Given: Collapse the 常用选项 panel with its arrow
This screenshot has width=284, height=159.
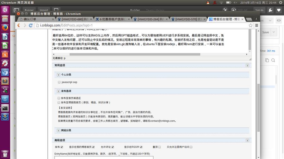Looking at the screenshot, I should pos(247,65).
